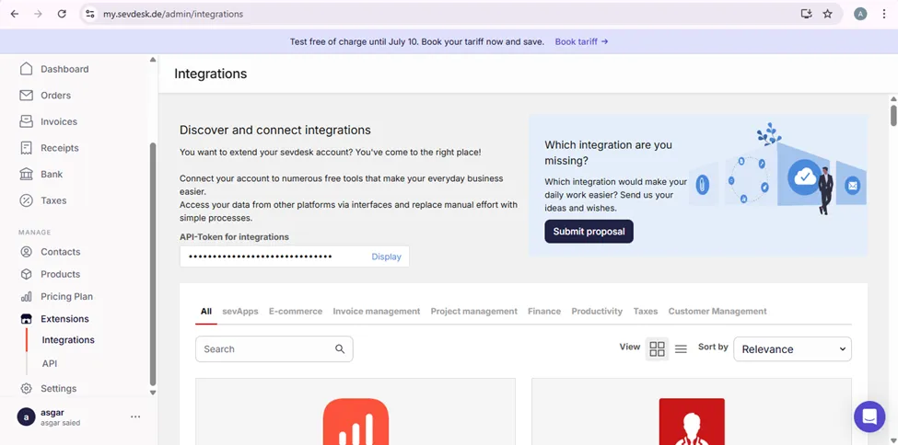Open the three-dots menu beside asgar

(x=135, y=416)
